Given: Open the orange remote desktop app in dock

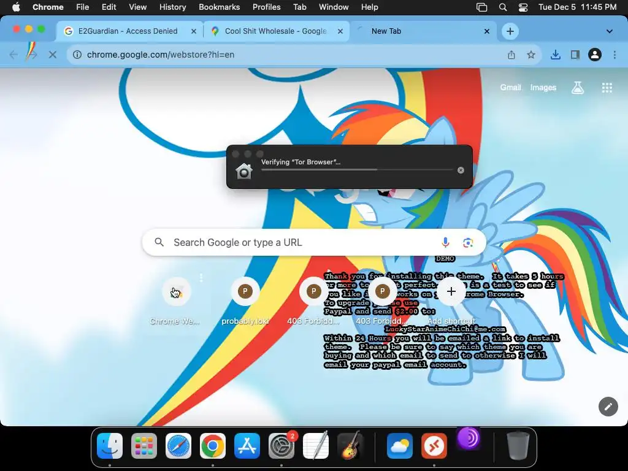Looking at the screenshot, I should pos(434,445).
